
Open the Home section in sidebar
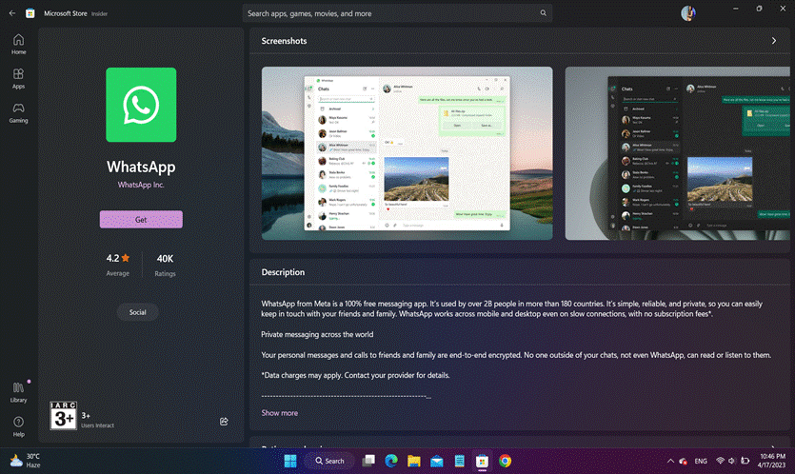[x=18, y=44]
